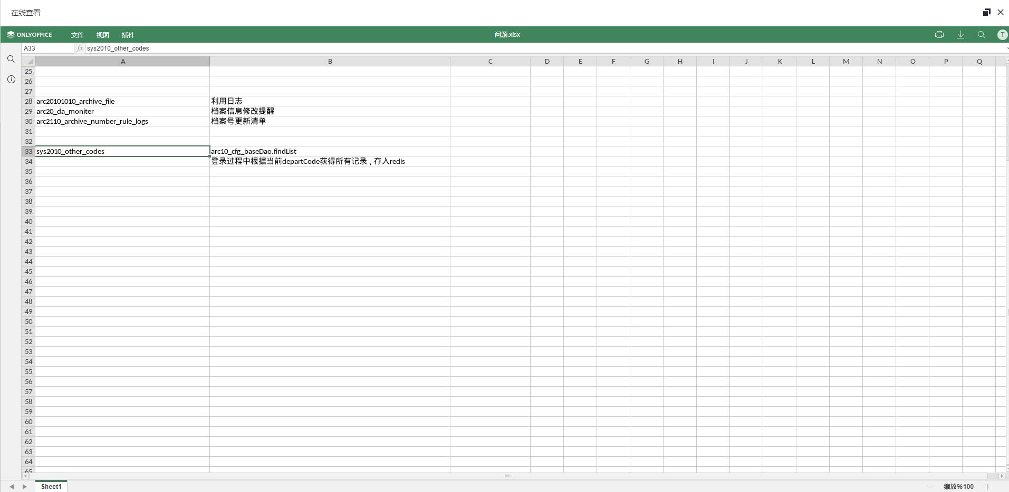1009x492 pixels.
Task: Click the user avatar T icon
Action: click(x=1002, y=35)
